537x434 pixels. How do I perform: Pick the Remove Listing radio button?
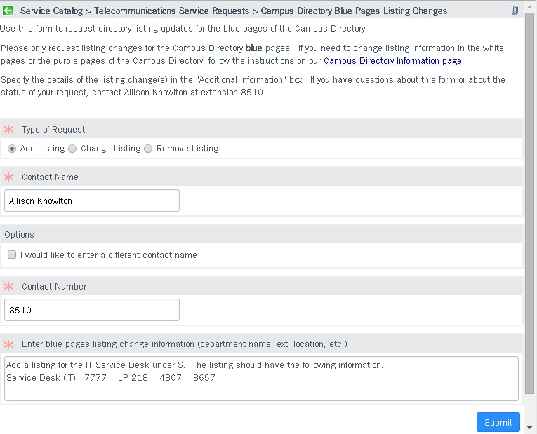[148, 149]
